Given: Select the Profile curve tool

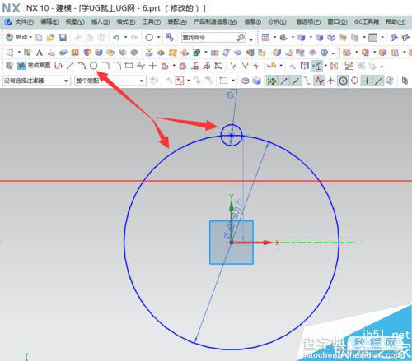Looking at the screenshot, I should click(x=59, y=66).
